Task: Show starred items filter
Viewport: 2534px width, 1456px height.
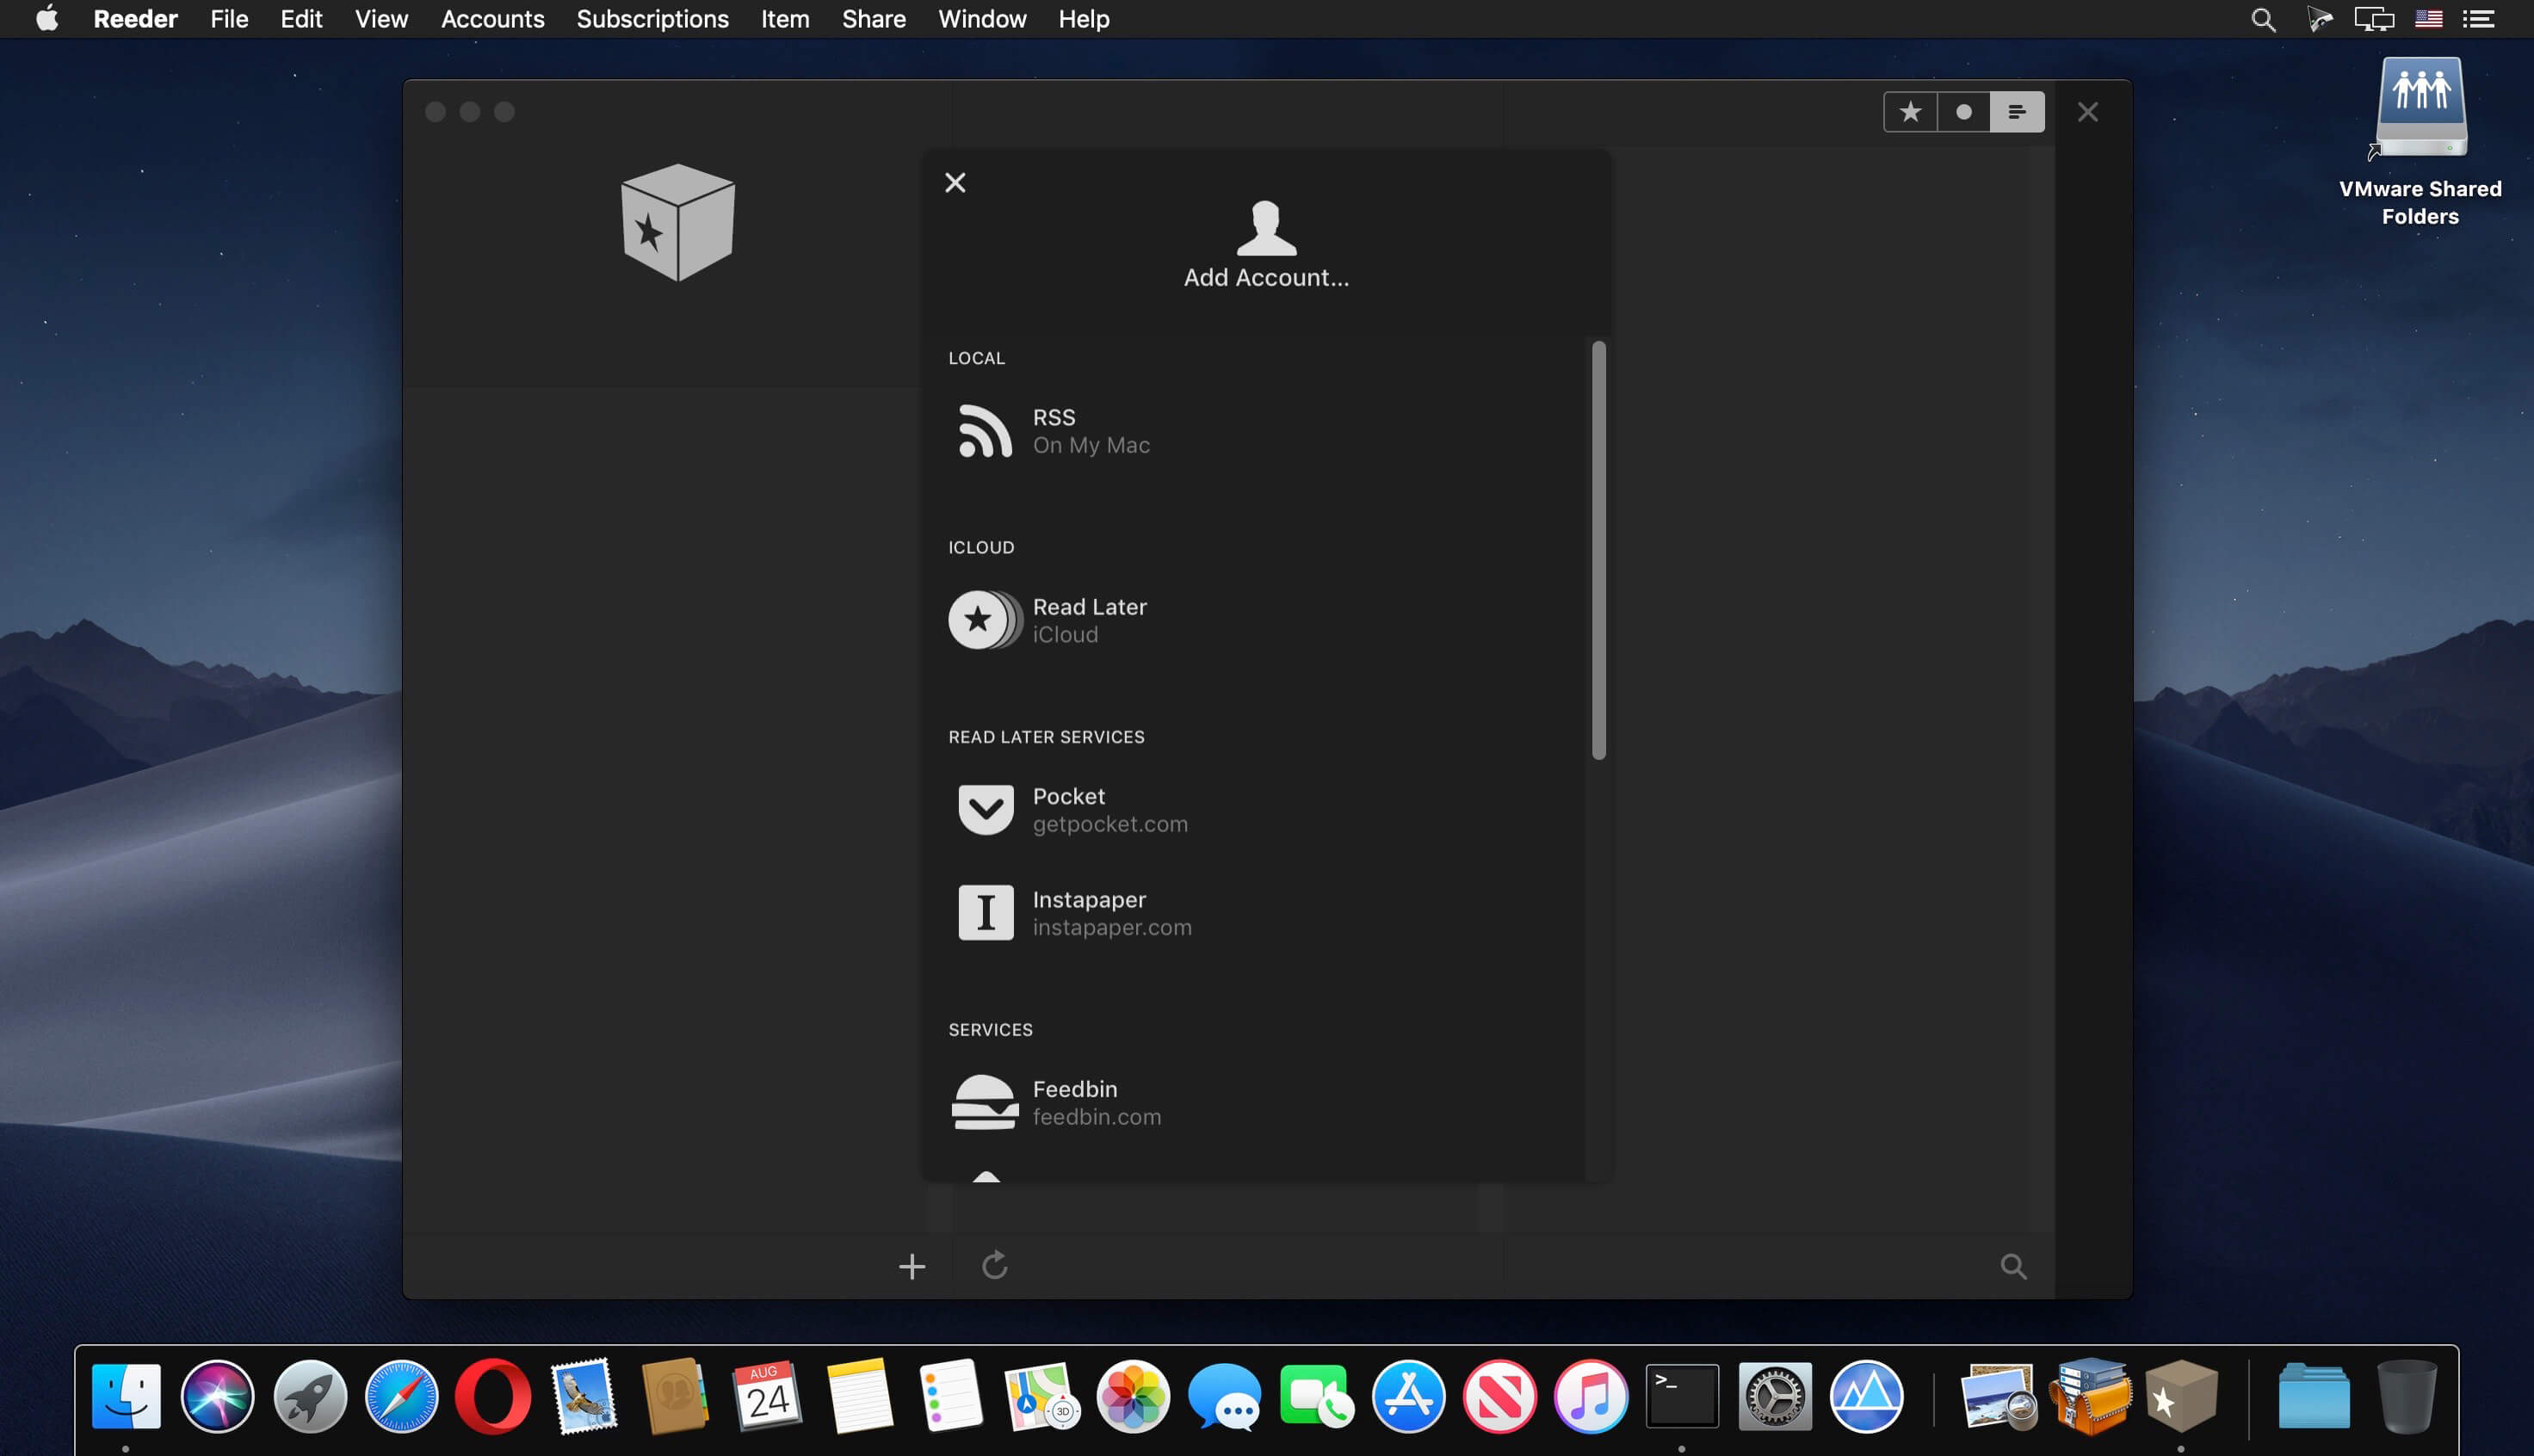Action: click(x=1910, y=112)
